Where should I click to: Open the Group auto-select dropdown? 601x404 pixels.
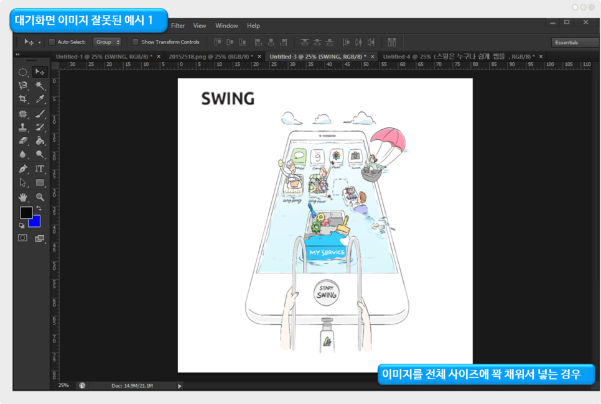pyautogui.click(x=107, y=42)
